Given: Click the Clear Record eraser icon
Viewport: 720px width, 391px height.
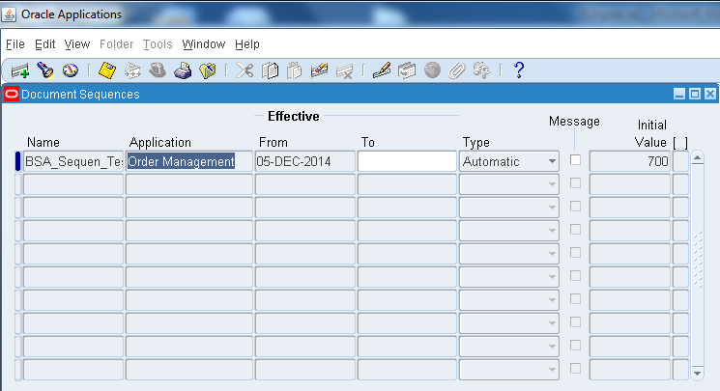Looking at the screenshot, I should [319, 70].
